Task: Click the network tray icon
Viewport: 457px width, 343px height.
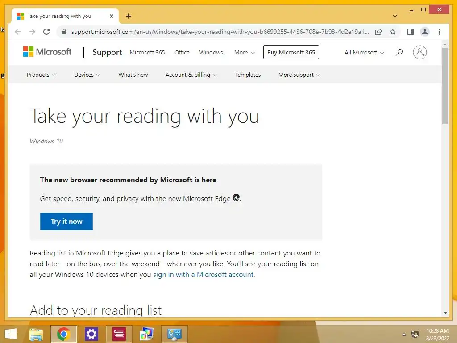Action: click(x=415, y=334)
